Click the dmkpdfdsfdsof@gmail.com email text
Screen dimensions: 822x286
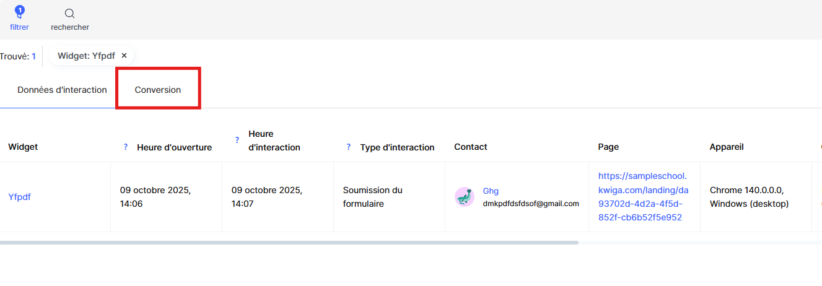pos(531,204)
